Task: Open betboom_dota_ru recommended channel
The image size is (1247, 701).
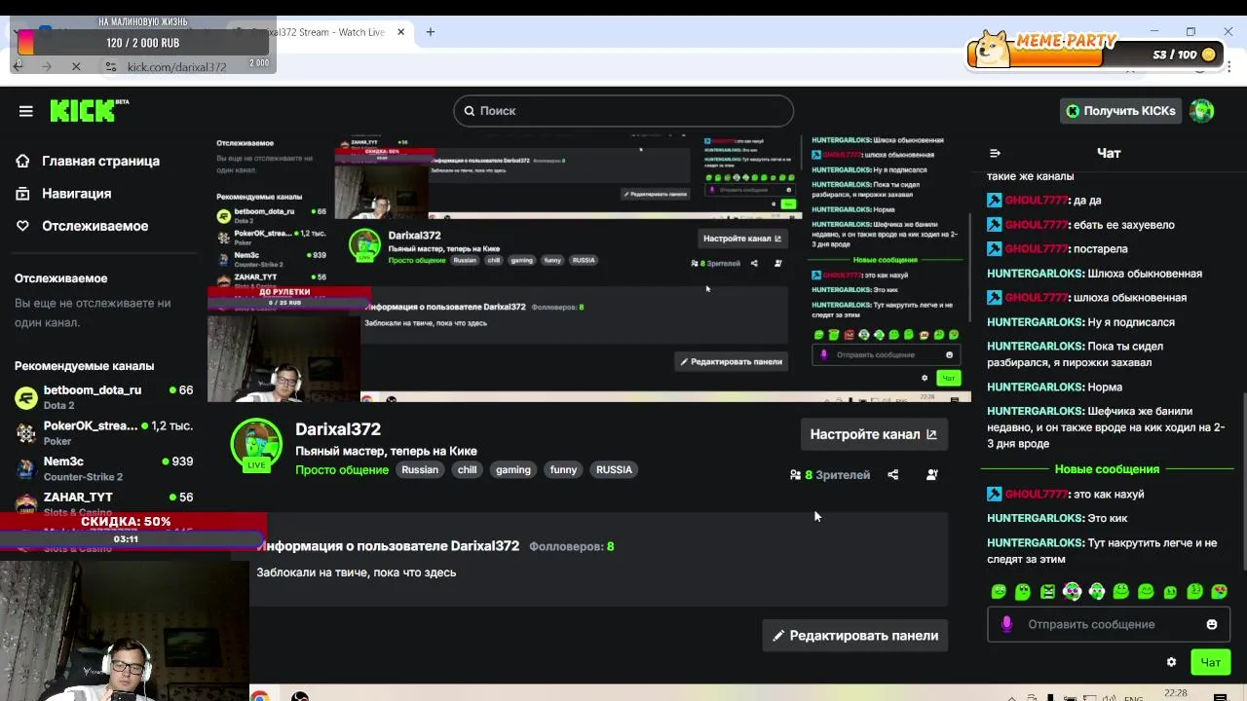Action: pos(103,397)
